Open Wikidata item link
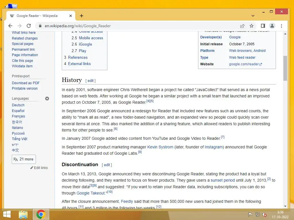The image size is (294, 220). point(22,66)
